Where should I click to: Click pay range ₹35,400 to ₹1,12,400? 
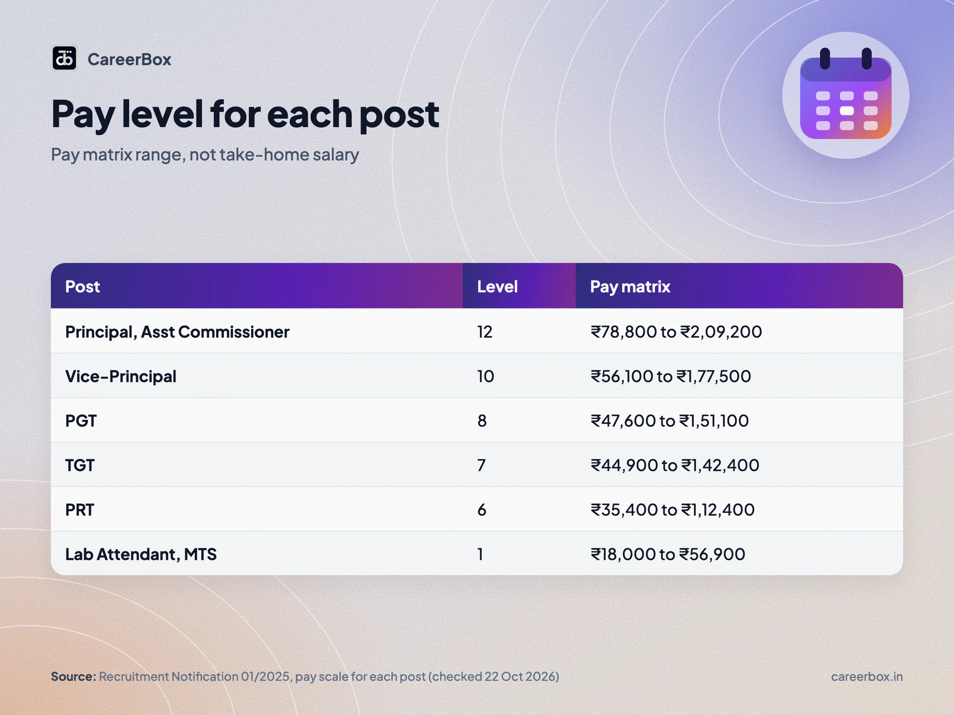(x=673, y=510)
